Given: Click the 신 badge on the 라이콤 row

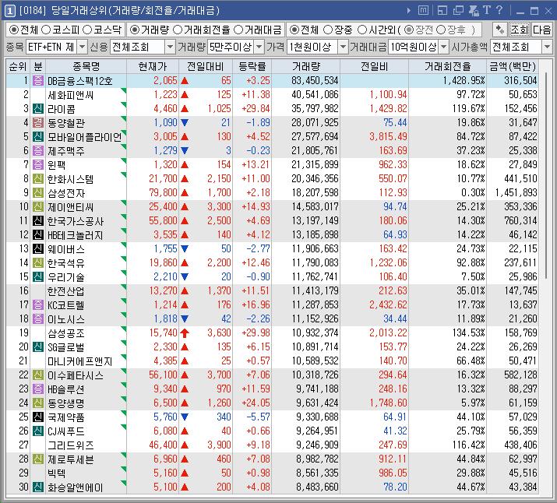Looking at the screenshot, I should [37, 109].
